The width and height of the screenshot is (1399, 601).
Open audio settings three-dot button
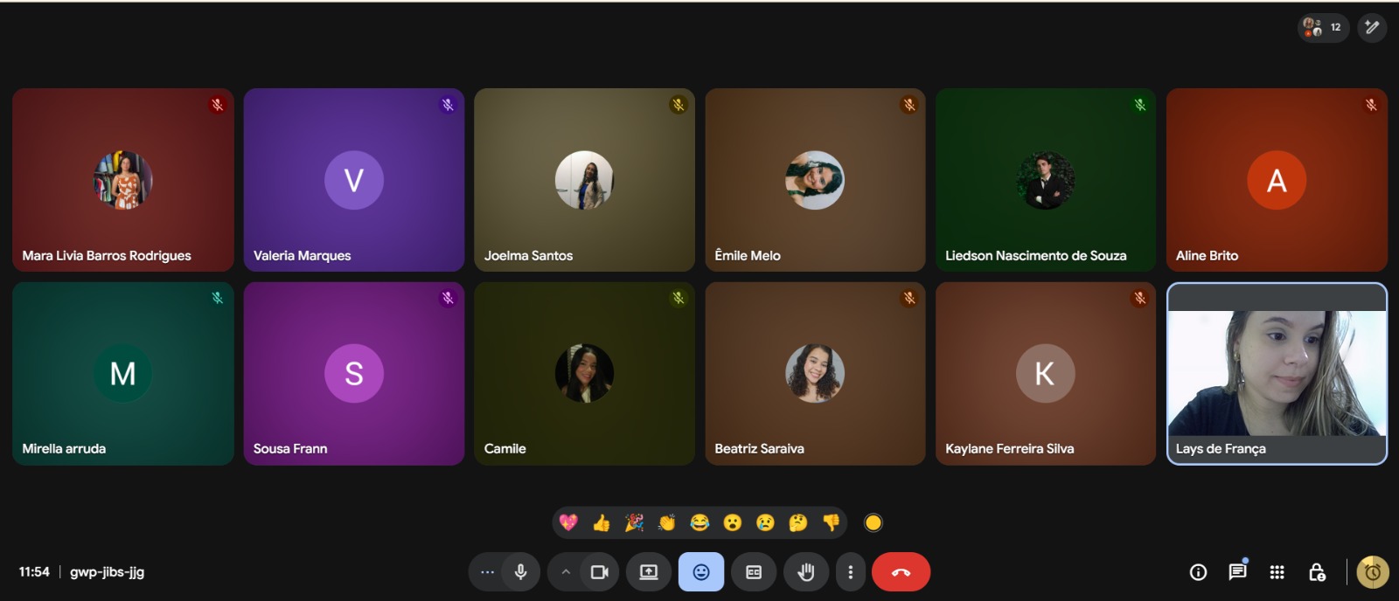point(487,572)
